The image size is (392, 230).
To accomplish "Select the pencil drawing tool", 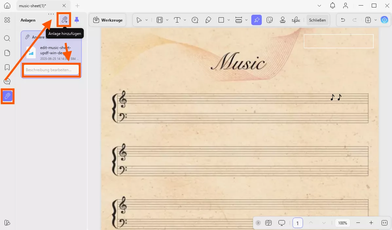I will tap(208, 20).
